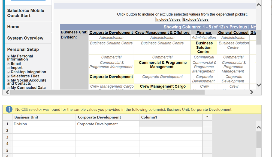The image size is (272, 157).
Task: Expand the Salesforce Files node
Action: click(x=8, y=76)
